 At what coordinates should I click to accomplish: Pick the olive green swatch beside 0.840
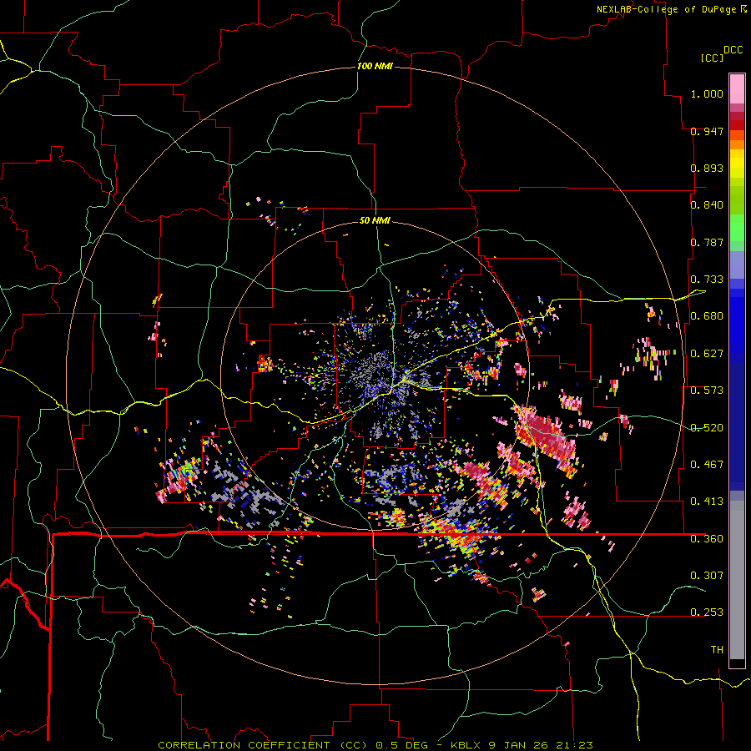point(737,200)
